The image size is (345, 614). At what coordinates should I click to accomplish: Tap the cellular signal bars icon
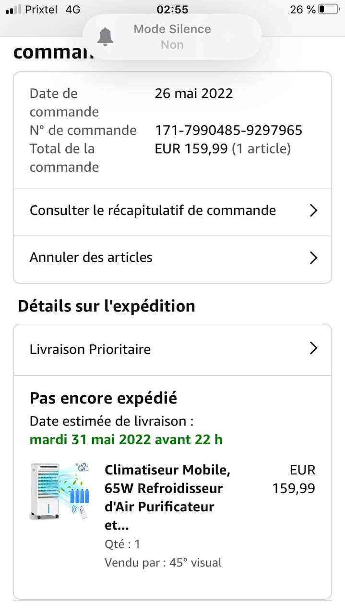click(13, 10)
